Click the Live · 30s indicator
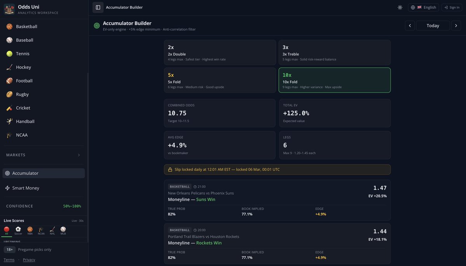The width and height of the screenshot is (466, 266). 78,221
